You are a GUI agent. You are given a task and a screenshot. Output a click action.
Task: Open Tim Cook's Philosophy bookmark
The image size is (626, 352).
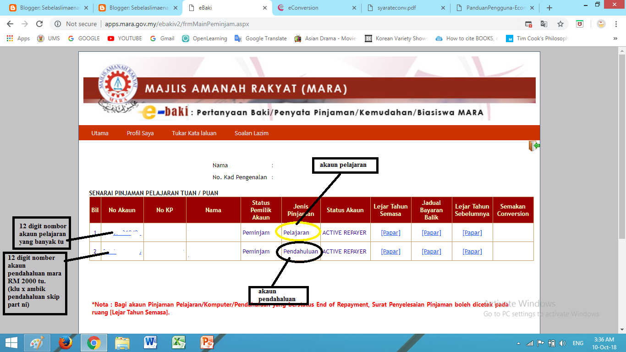(x=537, y=38)
